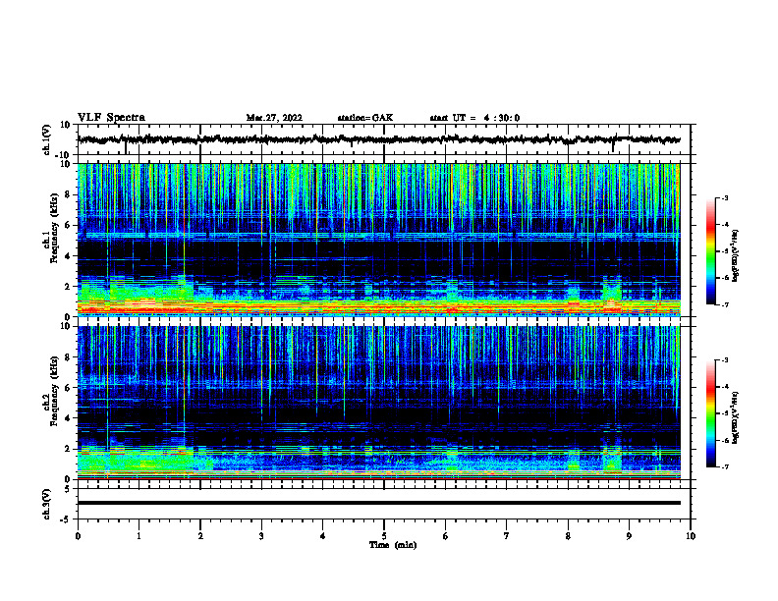
Task: Click the "station=GAK" header label
Action: click(x=365, y=118)
